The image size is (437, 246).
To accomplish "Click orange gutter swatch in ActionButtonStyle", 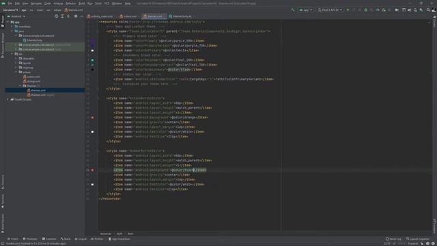I will coord(93,118).
